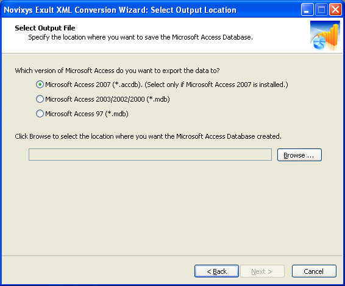The height and width of the screenshot is (286, 345).
Task: Go back with the < Back button
Action: (x=216, y=271)
